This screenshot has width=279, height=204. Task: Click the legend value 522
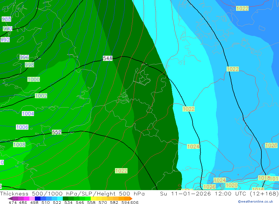tap(57, 202)
